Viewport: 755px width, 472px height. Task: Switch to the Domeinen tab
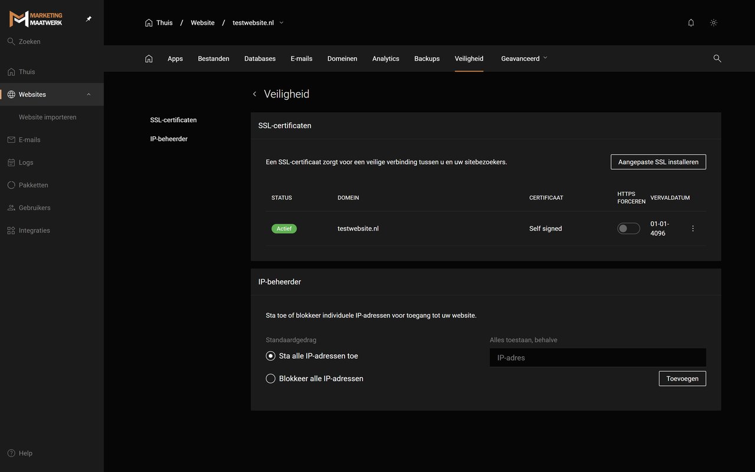click(x=342, y=58)
